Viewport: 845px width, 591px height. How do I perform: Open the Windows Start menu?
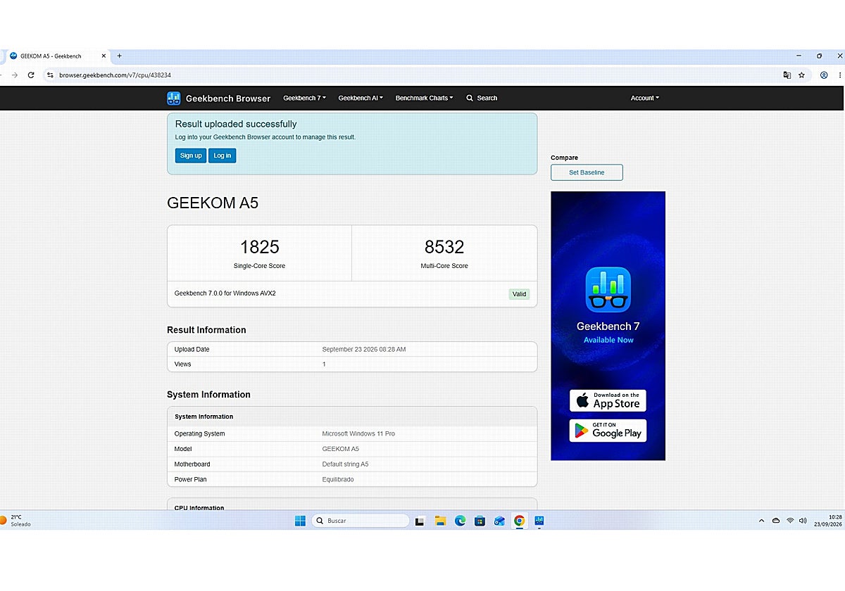[x=300, y=521]
